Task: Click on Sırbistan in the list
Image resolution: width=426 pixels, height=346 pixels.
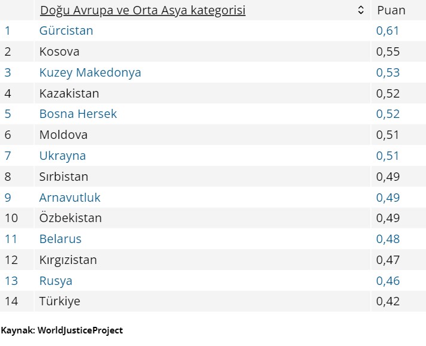Action: [x=64, y=177]
